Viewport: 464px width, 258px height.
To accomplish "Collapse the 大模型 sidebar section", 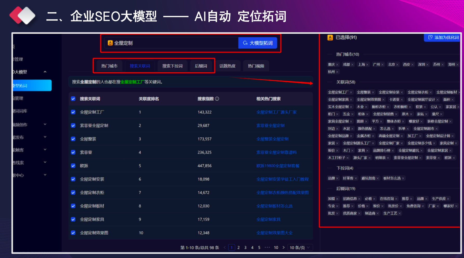I will click(x=45, y=72).
